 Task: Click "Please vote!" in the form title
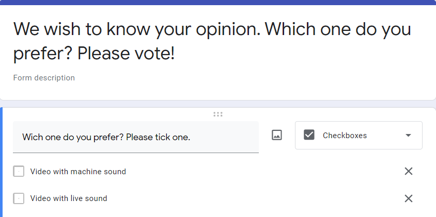click(126, 54)
